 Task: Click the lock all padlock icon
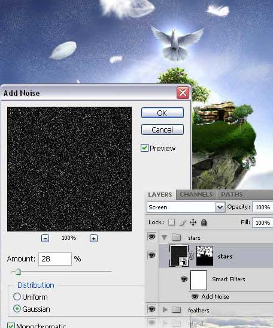coord(204,222)
